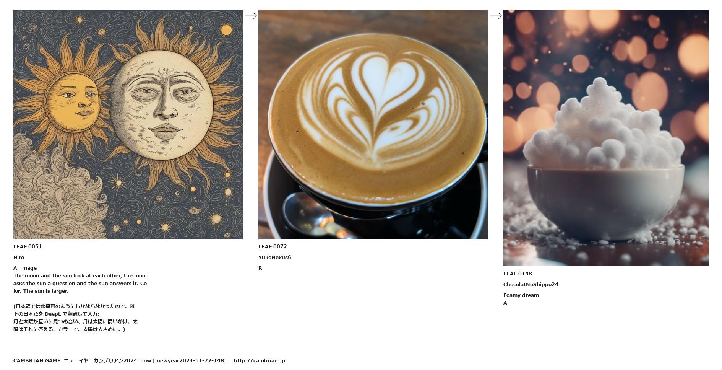Click the Foamy dream title text
The height and width of the screenshot is (370, 722).
coord(521,295)
